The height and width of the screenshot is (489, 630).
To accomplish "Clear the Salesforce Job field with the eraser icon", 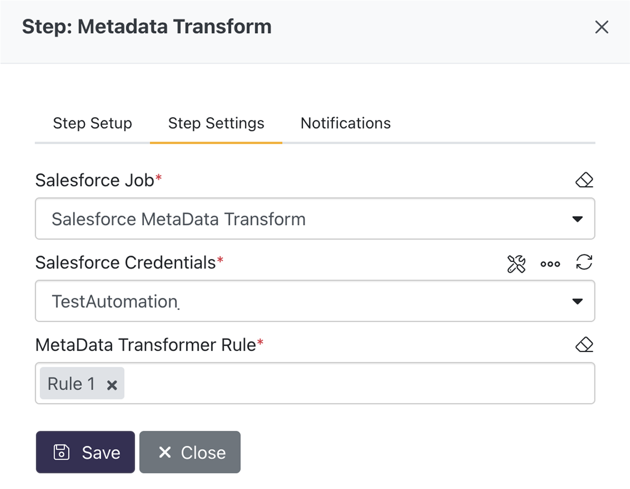I will point(584,180).
